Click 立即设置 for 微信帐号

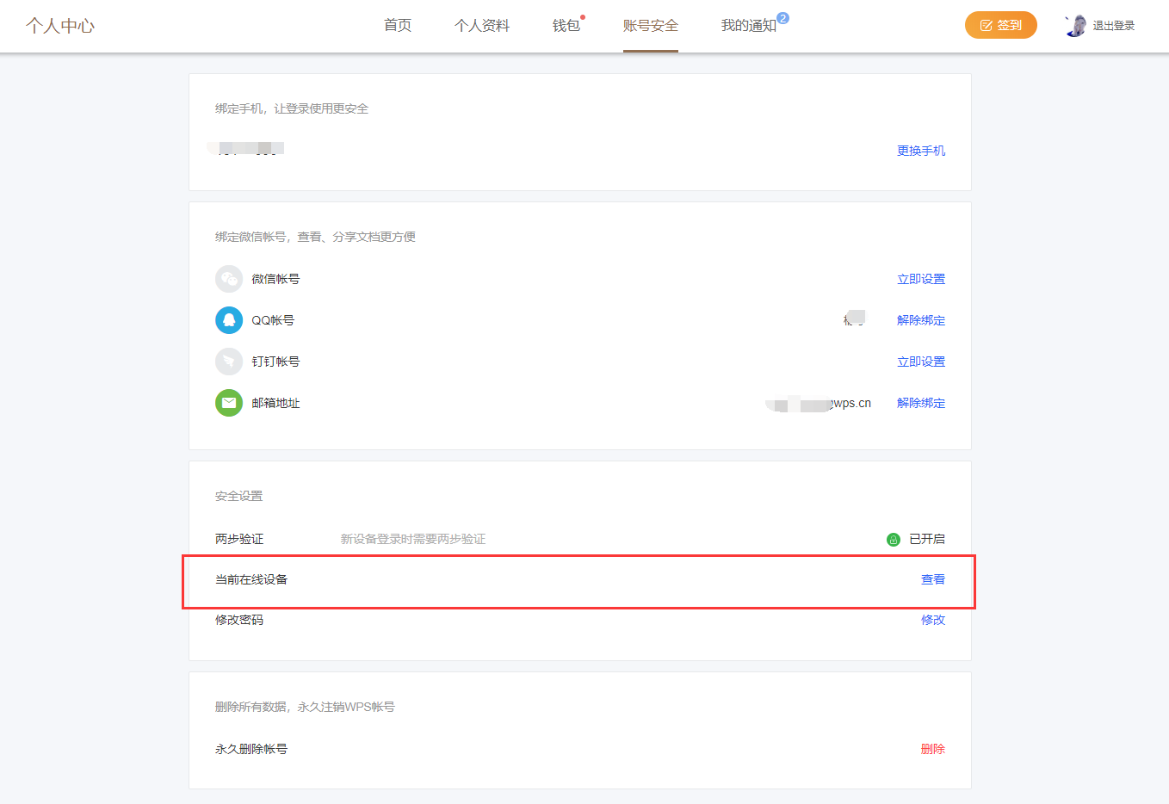pyautogui.click(x=921, y=279)
